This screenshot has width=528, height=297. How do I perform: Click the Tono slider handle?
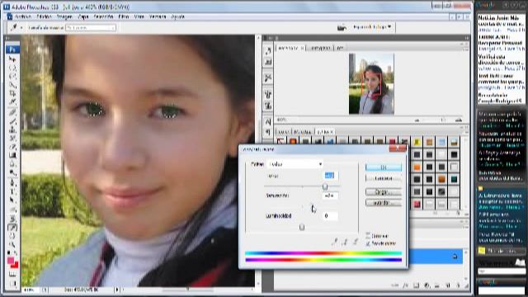325,186
